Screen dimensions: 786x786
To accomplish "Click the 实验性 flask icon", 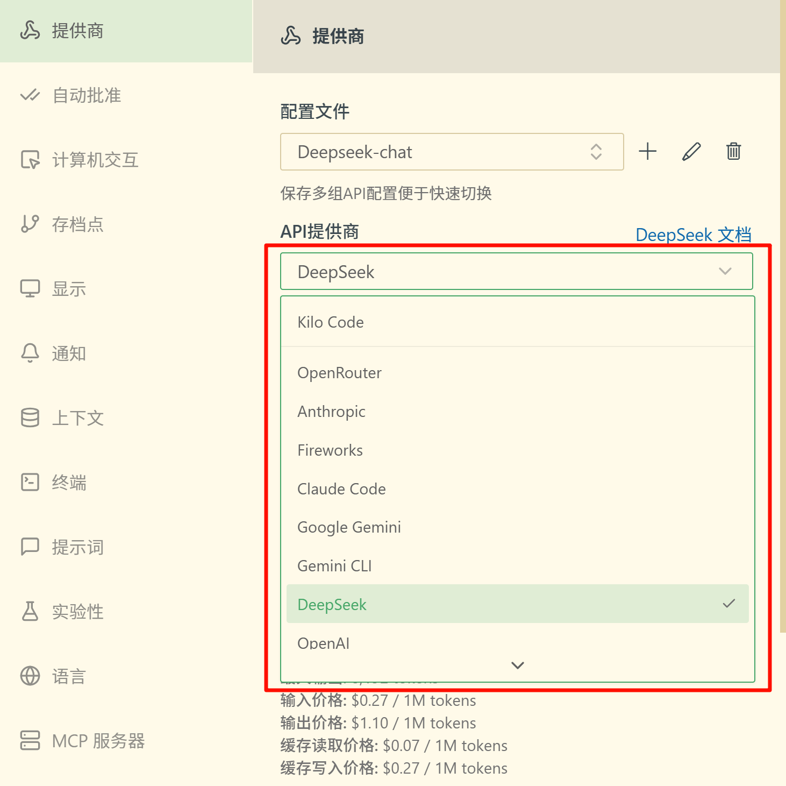I will tap(30, 612).
